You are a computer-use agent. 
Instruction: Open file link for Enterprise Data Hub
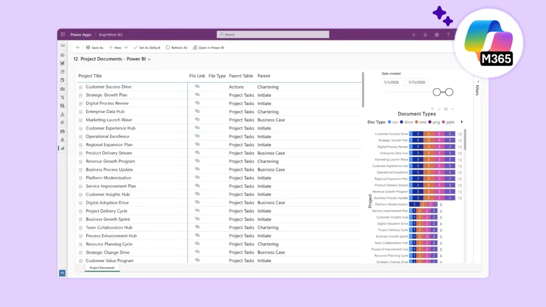click(x=197, y=111)
